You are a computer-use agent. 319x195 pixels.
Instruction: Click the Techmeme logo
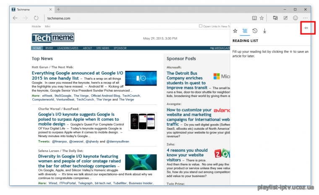point(53,38)
